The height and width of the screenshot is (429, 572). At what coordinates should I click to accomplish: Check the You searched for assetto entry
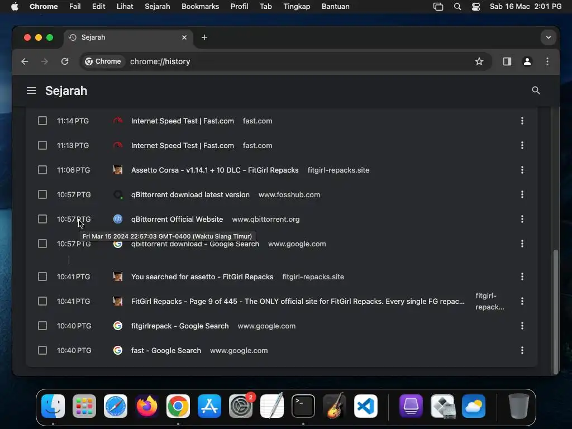pyautogui.click(x=42, y=277)
